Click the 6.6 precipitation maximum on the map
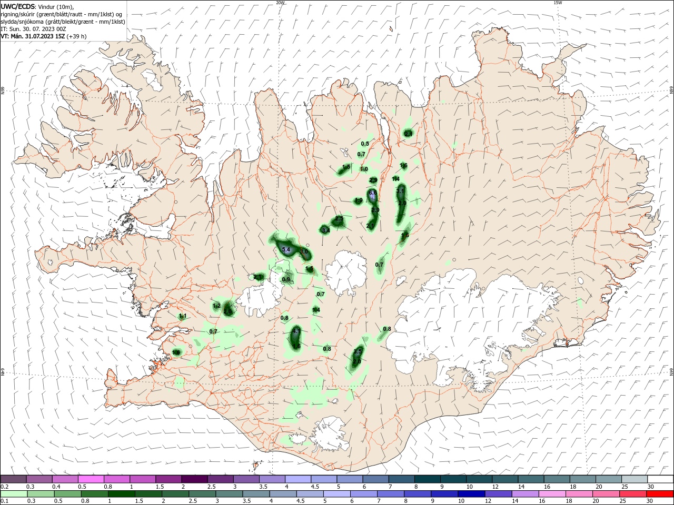The width and height of the screenshot is (674, 505). click(x=373, y=194)
